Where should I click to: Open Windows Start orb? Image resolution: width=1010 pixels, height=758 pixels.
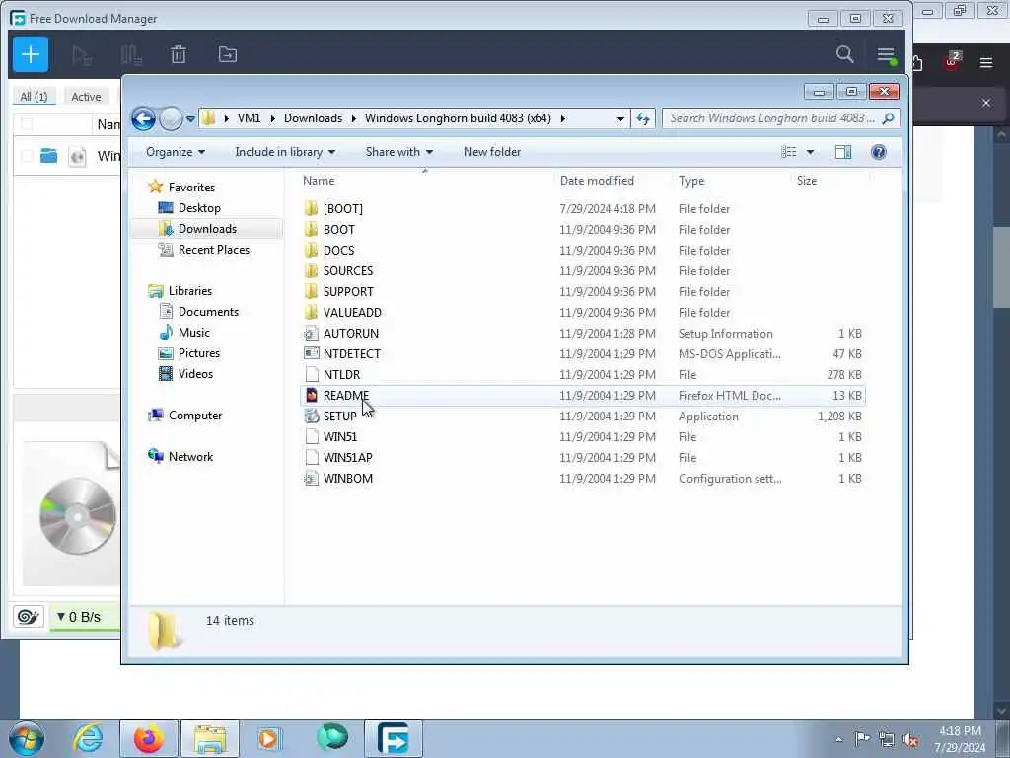[27, 738]
